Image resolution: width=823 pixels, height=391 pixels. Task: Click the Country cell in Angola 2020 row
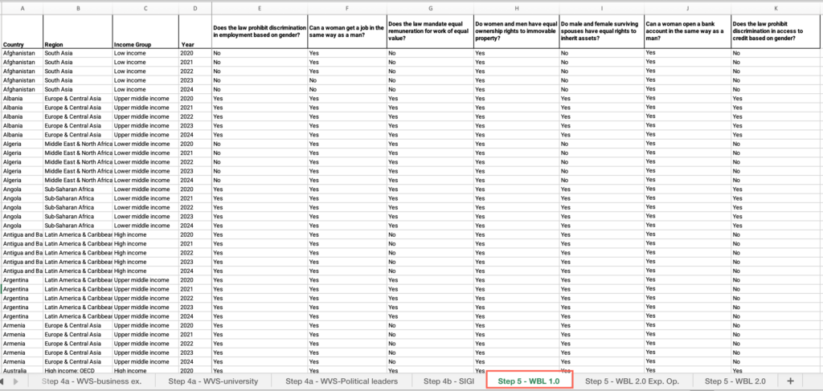click(22, 189)
